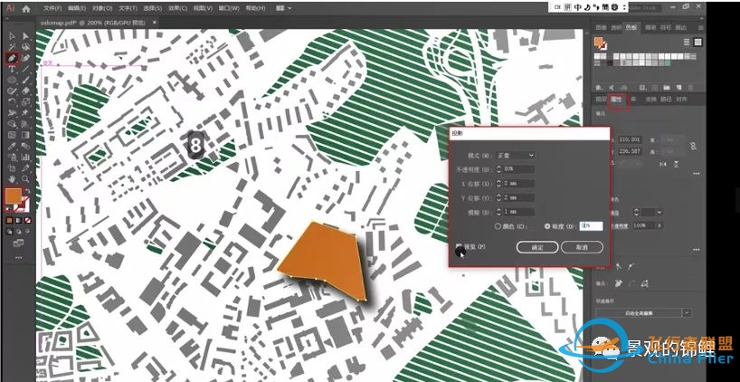Viewport: 740px width, 382px height.
Task: Select the Pen tool
Action: 12,58
